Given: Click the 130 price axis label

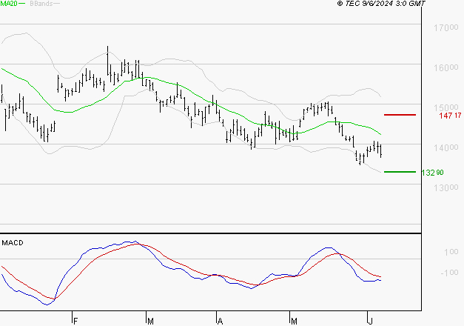Looking at the screenshot, I should 446,187.
